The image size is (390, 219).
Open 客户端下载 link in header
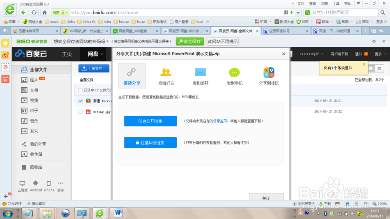[x=340, y=54]
